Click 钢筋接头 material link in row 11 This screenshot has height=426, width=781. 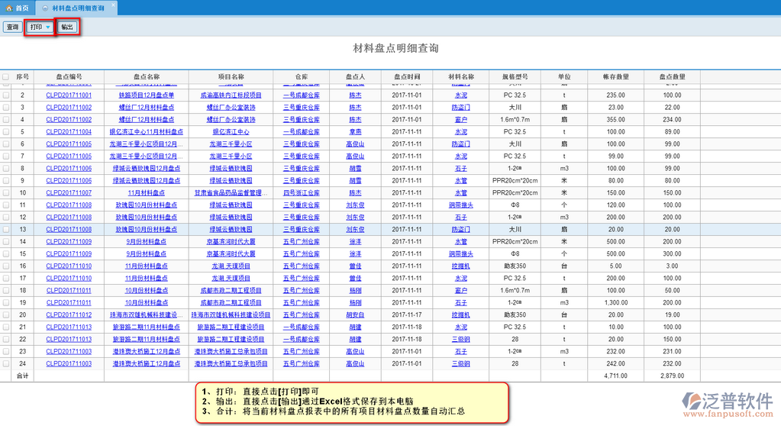click(460, 205)
